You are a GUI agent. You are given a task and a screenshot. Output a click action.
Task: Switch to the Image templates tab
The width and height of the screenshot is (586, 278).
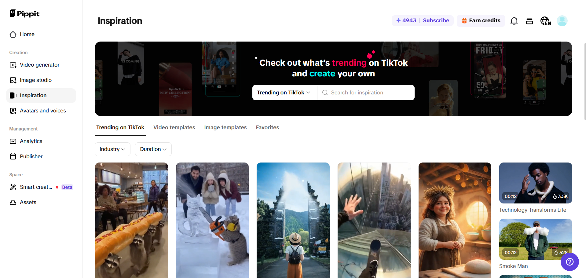pos(225,127)
